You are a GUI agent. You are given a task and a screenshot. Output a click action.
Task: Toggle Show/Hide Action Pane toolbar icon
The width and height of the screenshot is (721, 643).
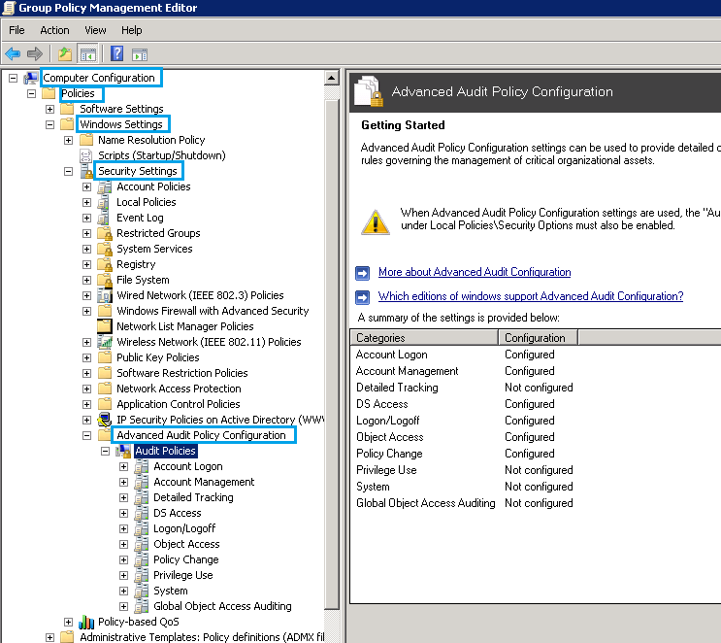(x=140, y=54)
